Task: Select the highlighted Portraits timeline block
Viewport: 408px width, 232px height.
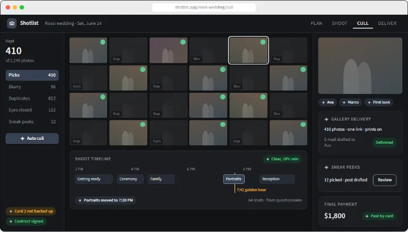Action: point(233,179)
